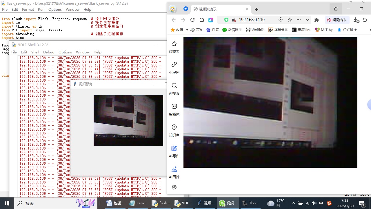Open 智能体 in browser sidebar
This screenshot has height=209, width=371.
click(174, 110)
